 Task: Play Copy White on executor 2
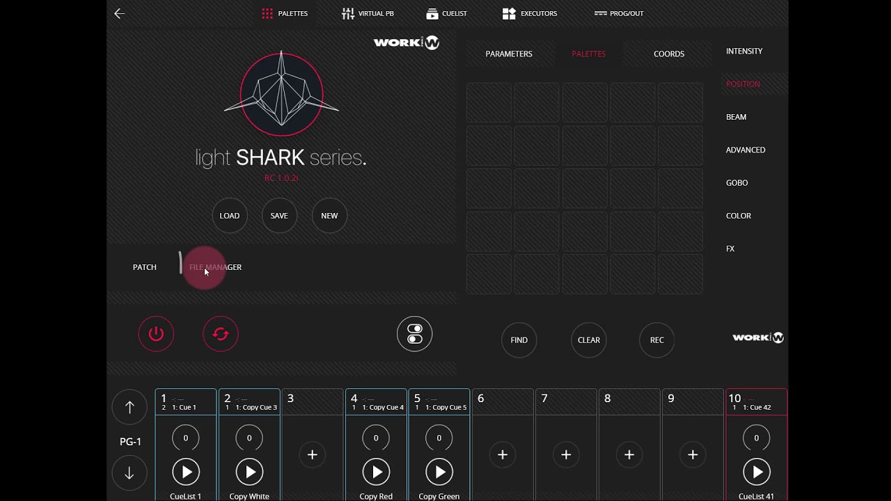(x=249, y=472)
